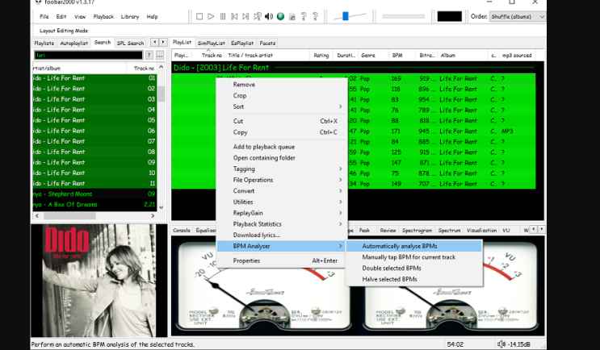The height and width of the screenshot is (350, 600).
Task: Select Halve selected BPMs
Action: click(414, 280)
